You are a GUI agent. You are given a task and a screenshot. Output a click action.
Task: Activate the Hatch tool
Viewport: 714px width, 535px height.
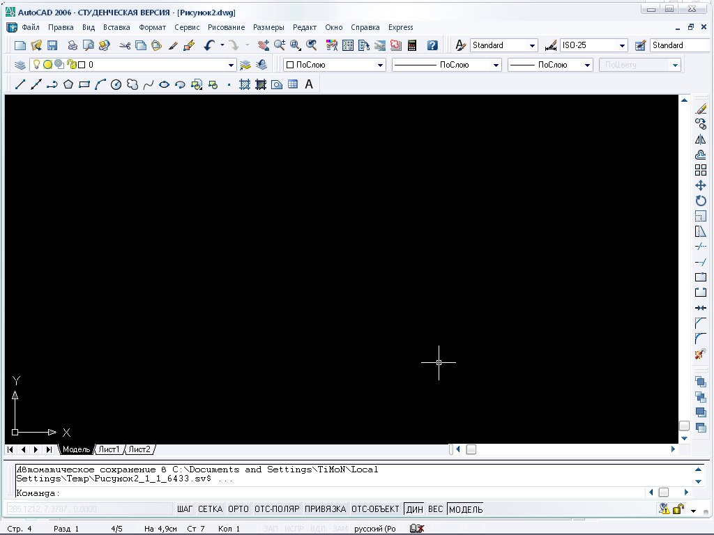point(245,84)
